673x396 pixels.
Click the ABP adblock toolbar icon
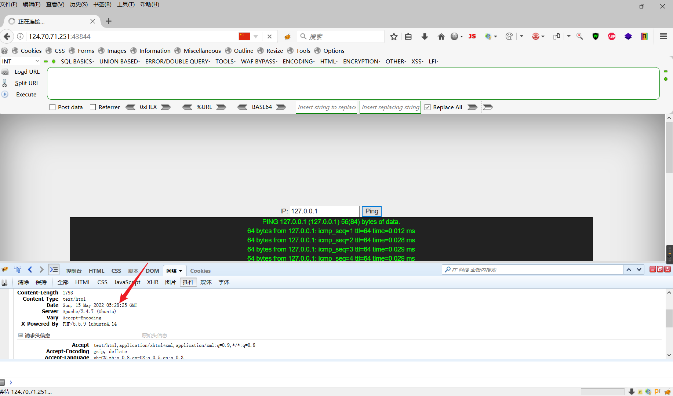tap(612, 36)
